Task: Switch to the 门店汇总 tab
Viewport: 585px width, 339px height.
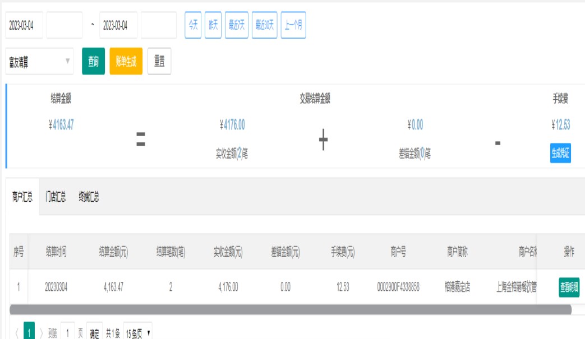Action: pos(56,197)
